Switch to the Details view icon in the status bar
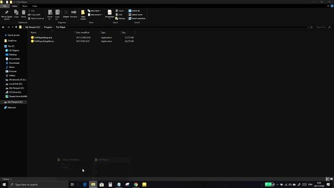The width and height of the screenshot is (334, 188). click(327, 179)
